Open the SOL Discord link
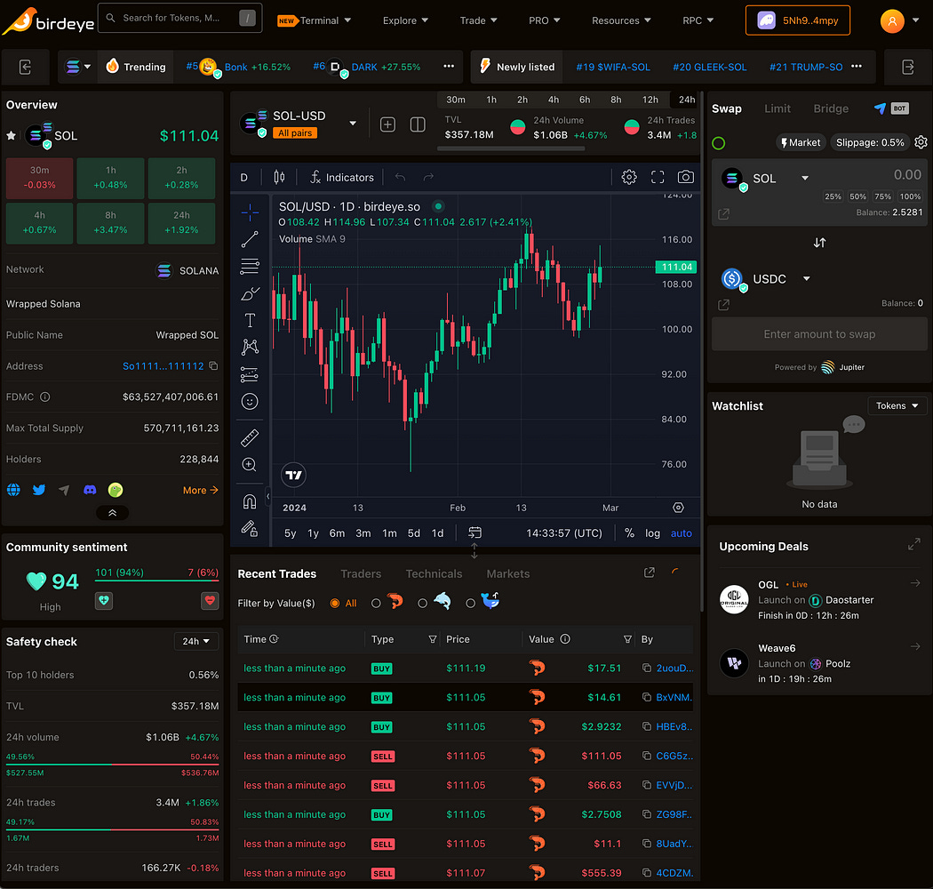The image size is (933, 889). click(x=90, y=490)
